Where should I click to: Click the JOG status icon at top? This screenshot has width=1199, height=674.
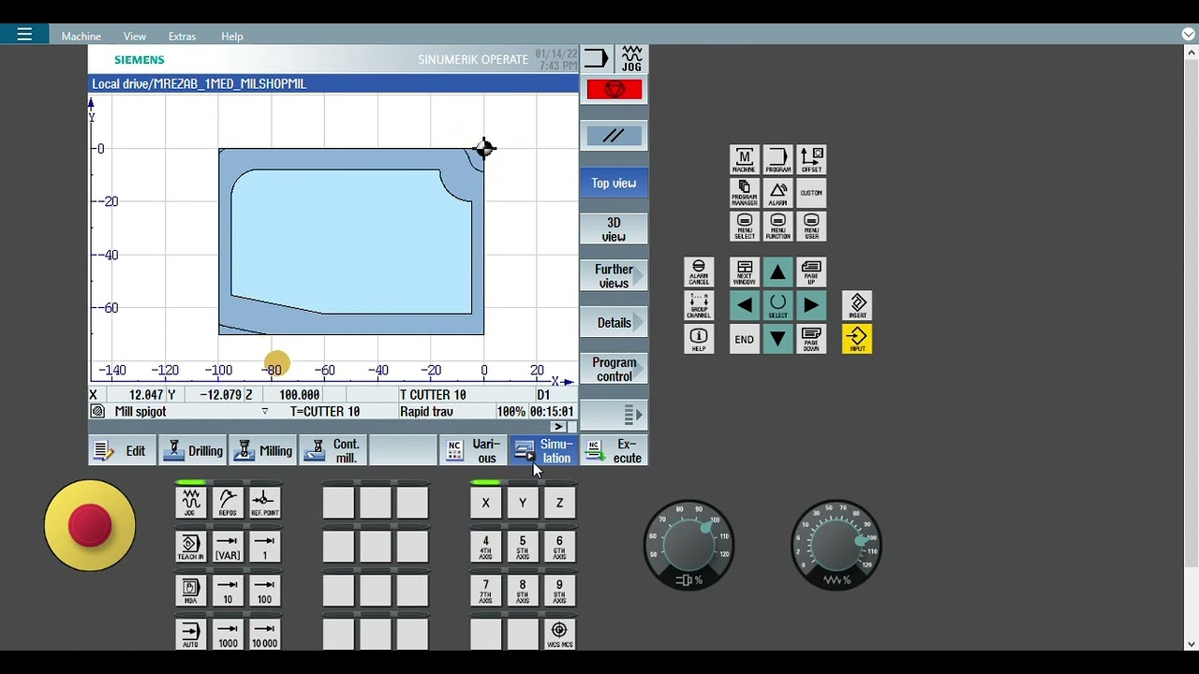pyautogui.click(x=632, y=59)
